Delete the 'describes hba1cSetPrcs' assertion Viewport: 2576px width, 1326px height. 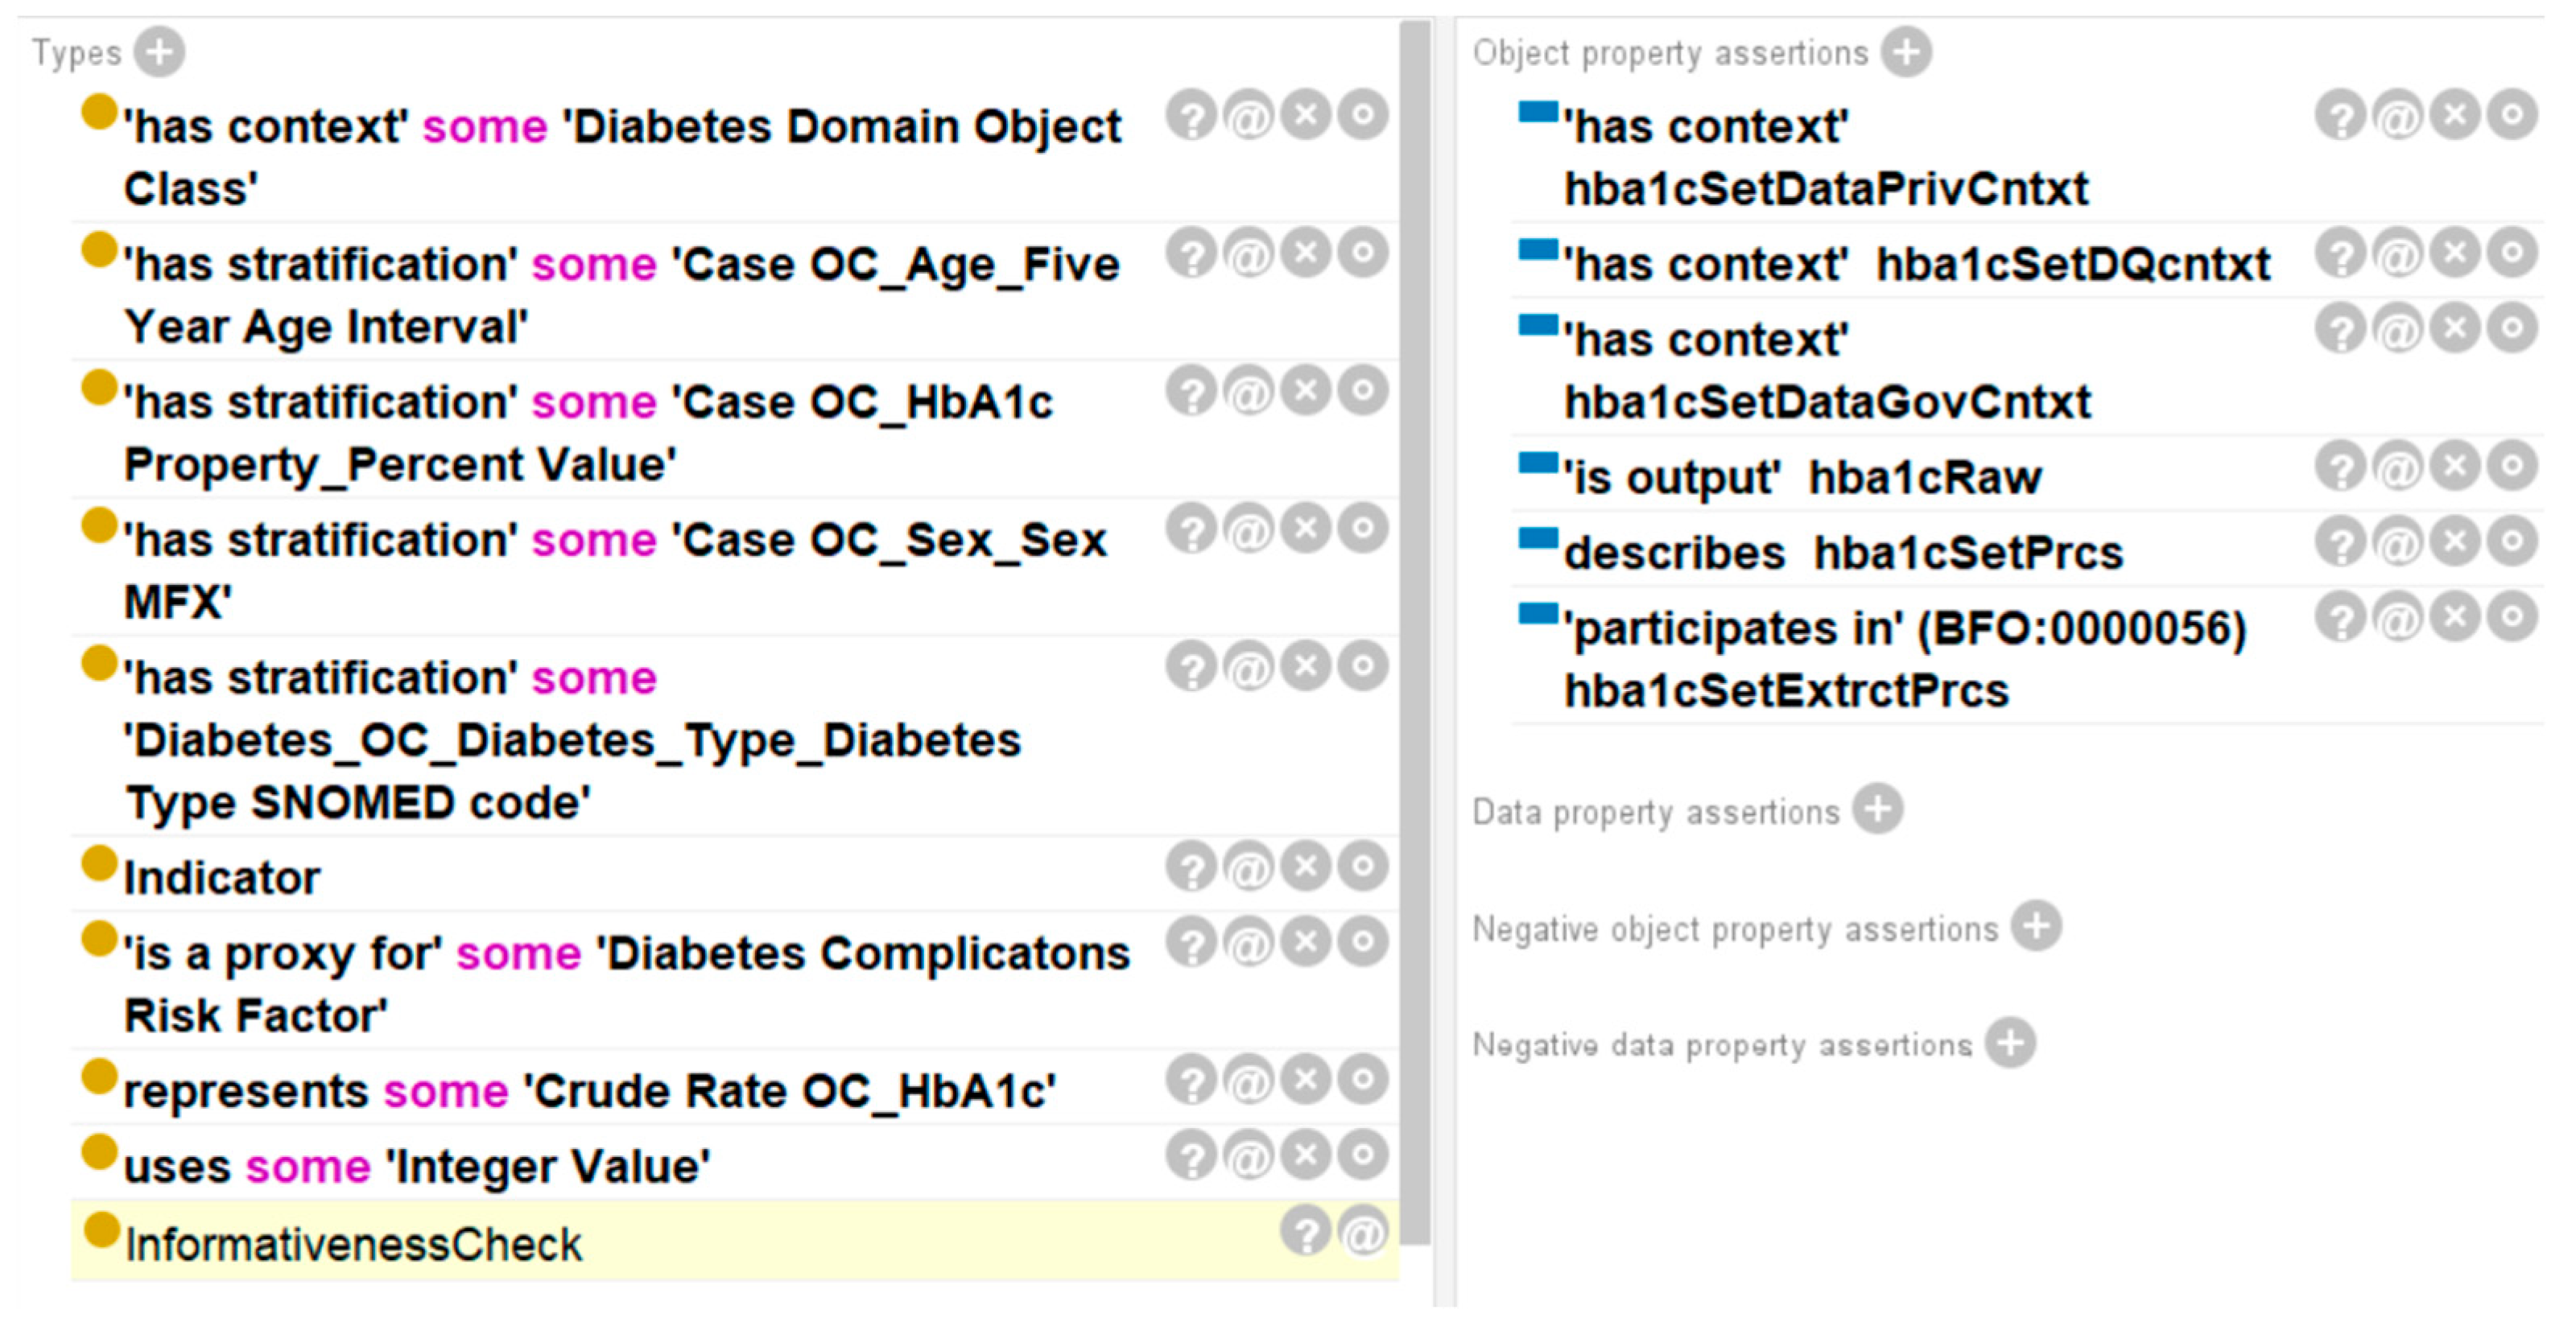[2455, 542]
